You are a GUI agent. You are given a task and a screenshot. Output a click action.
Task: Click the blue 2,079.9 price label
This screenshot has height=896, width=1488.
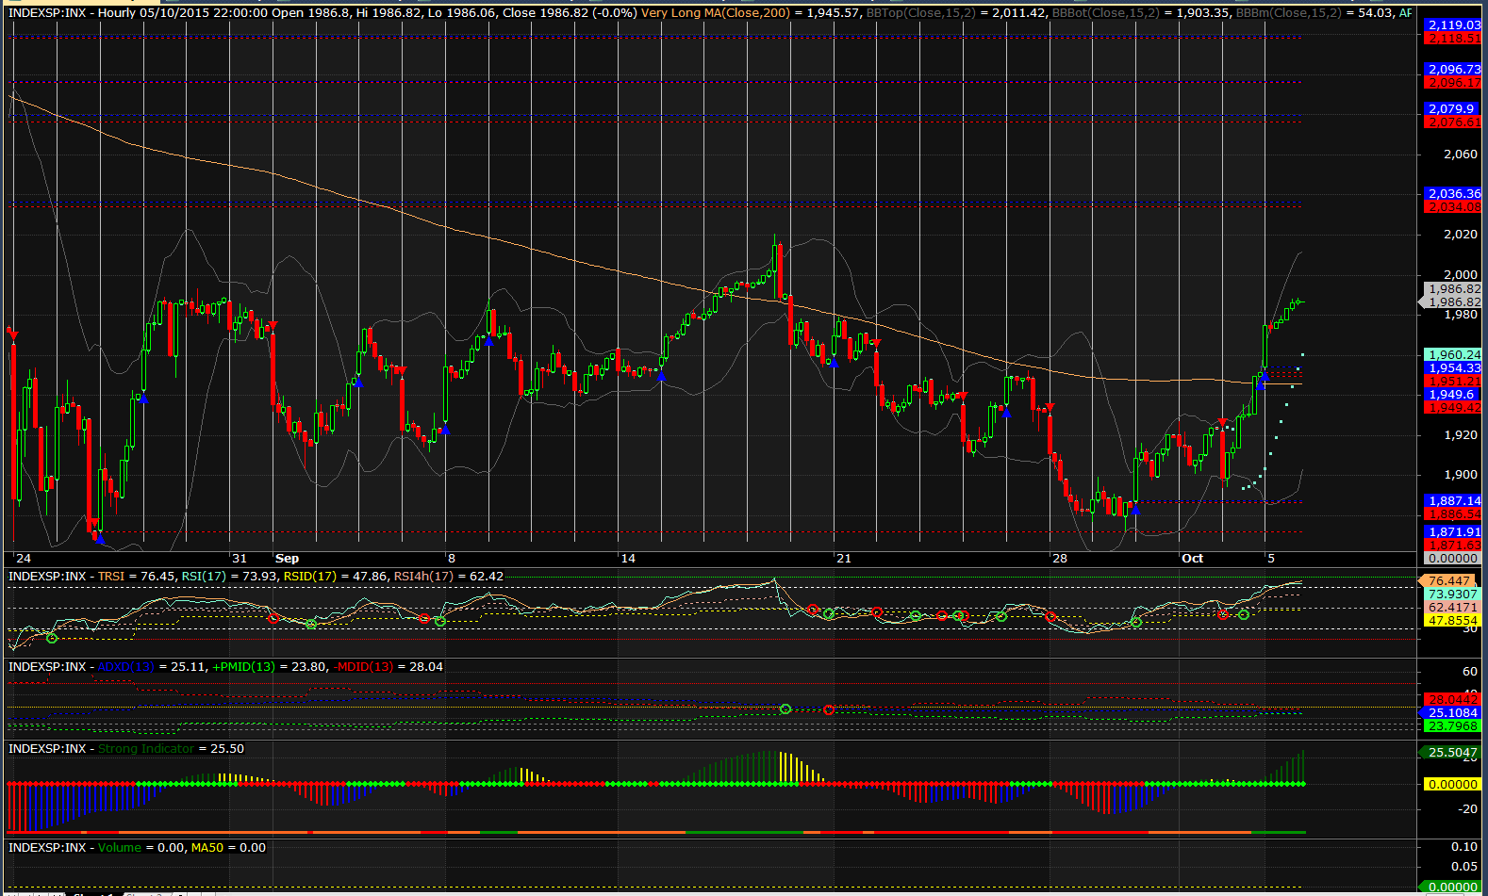(x=1453, y=109)
